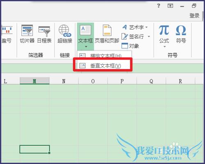Screen dimensions: 205x164
Task: Expand the WordArt dropdown arrow
Action: [146, 27]
